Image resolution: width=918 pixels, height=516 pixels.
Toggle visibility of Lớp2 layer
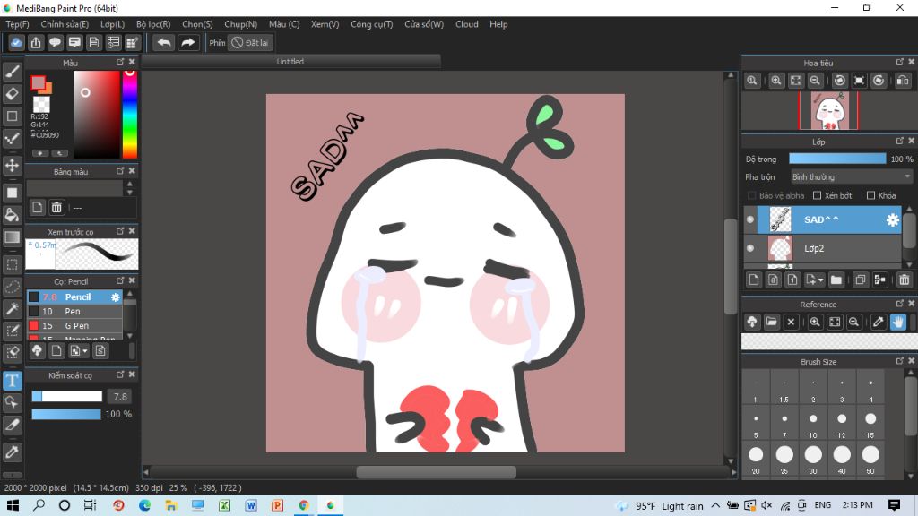750,248
